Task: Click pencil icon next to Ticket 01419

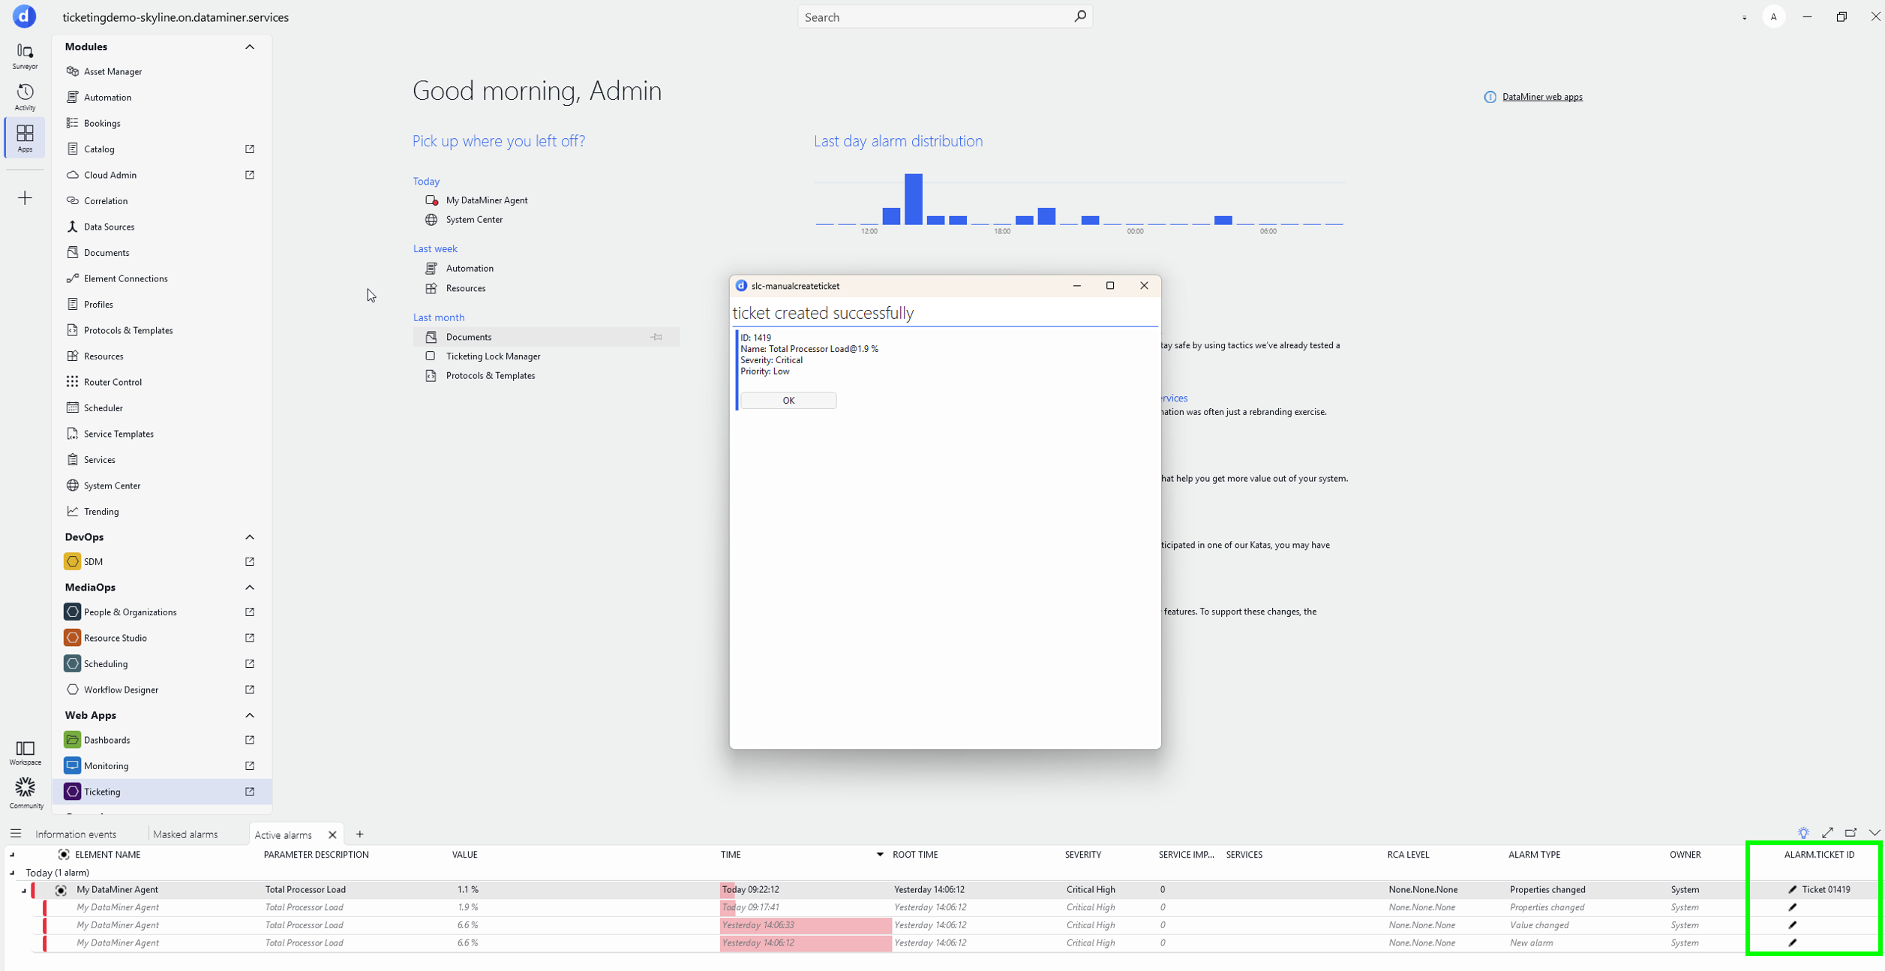Action: tap(1793, 889)
